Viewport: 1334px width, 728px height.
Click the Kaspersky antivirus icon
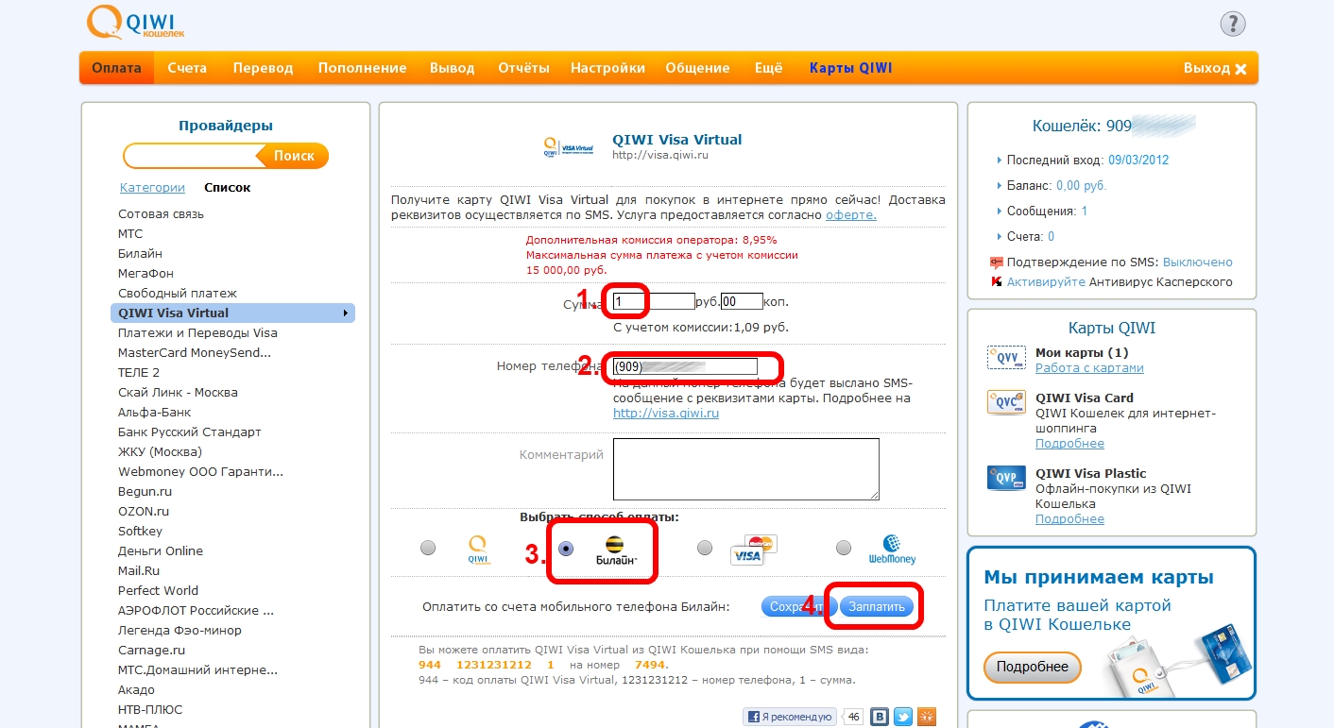pos(996,281)
